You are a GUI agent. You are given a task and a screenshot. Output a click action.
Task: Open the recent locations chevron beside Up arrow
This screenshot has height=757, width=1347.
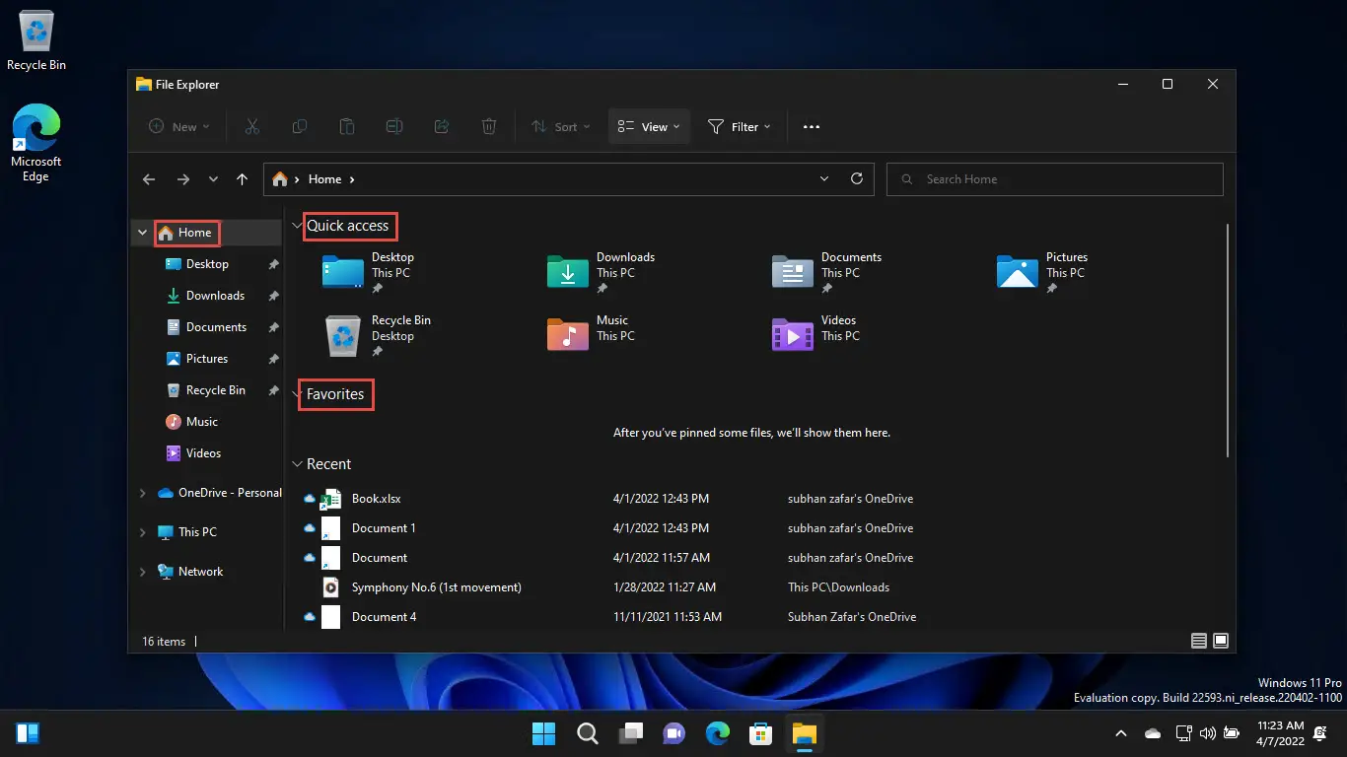[213, 179]
